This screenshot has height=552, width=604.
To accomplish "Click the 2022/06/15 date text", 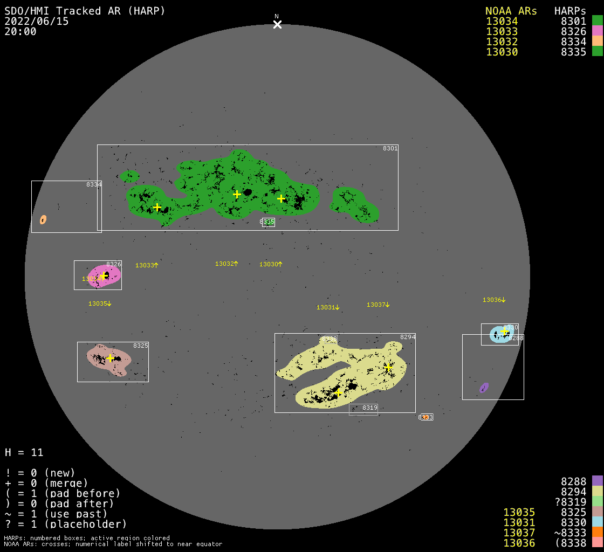I will (36, 22).
